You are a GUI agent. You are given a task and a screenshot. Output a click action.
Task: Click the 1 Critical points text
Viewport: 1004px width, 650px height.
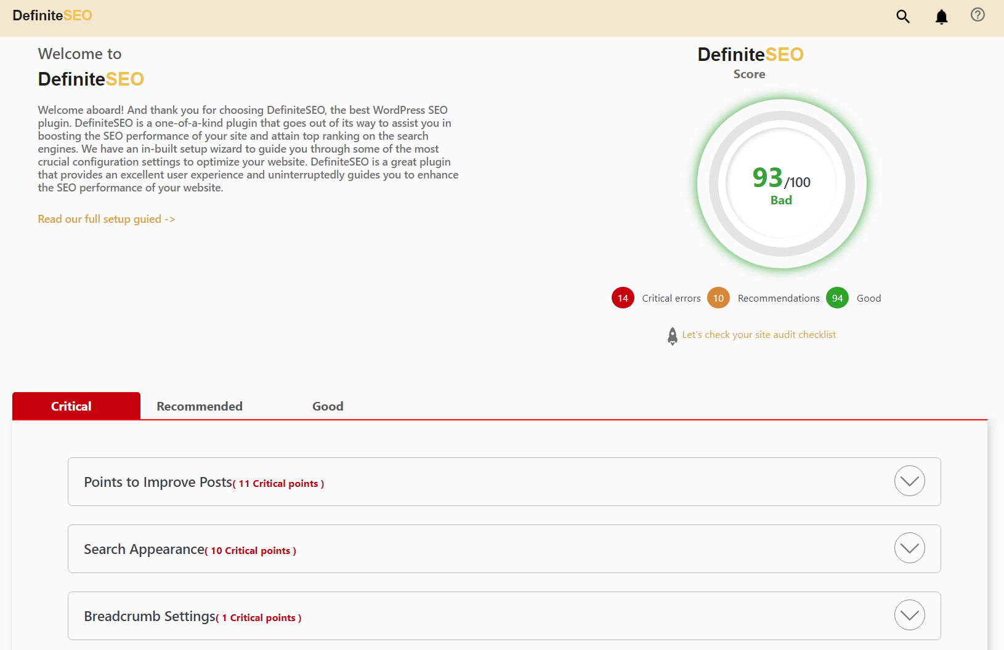coord(259,618)
